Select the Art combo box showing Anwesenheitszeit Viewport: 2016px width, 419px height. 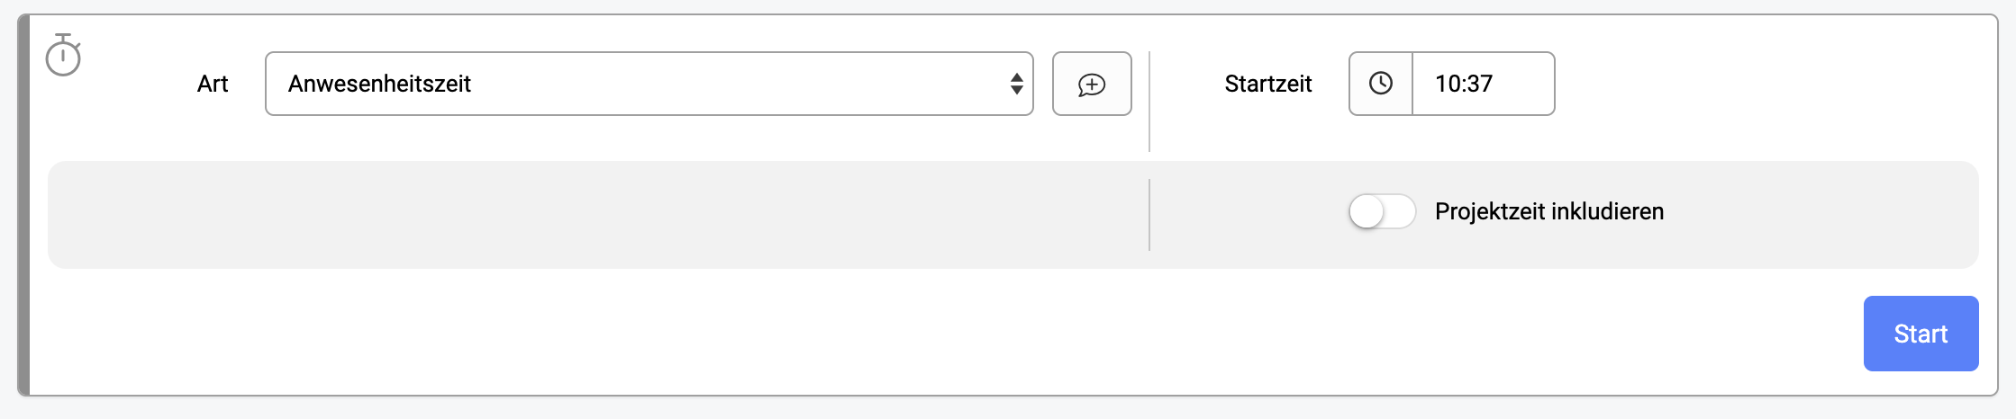tap(649, 84)
